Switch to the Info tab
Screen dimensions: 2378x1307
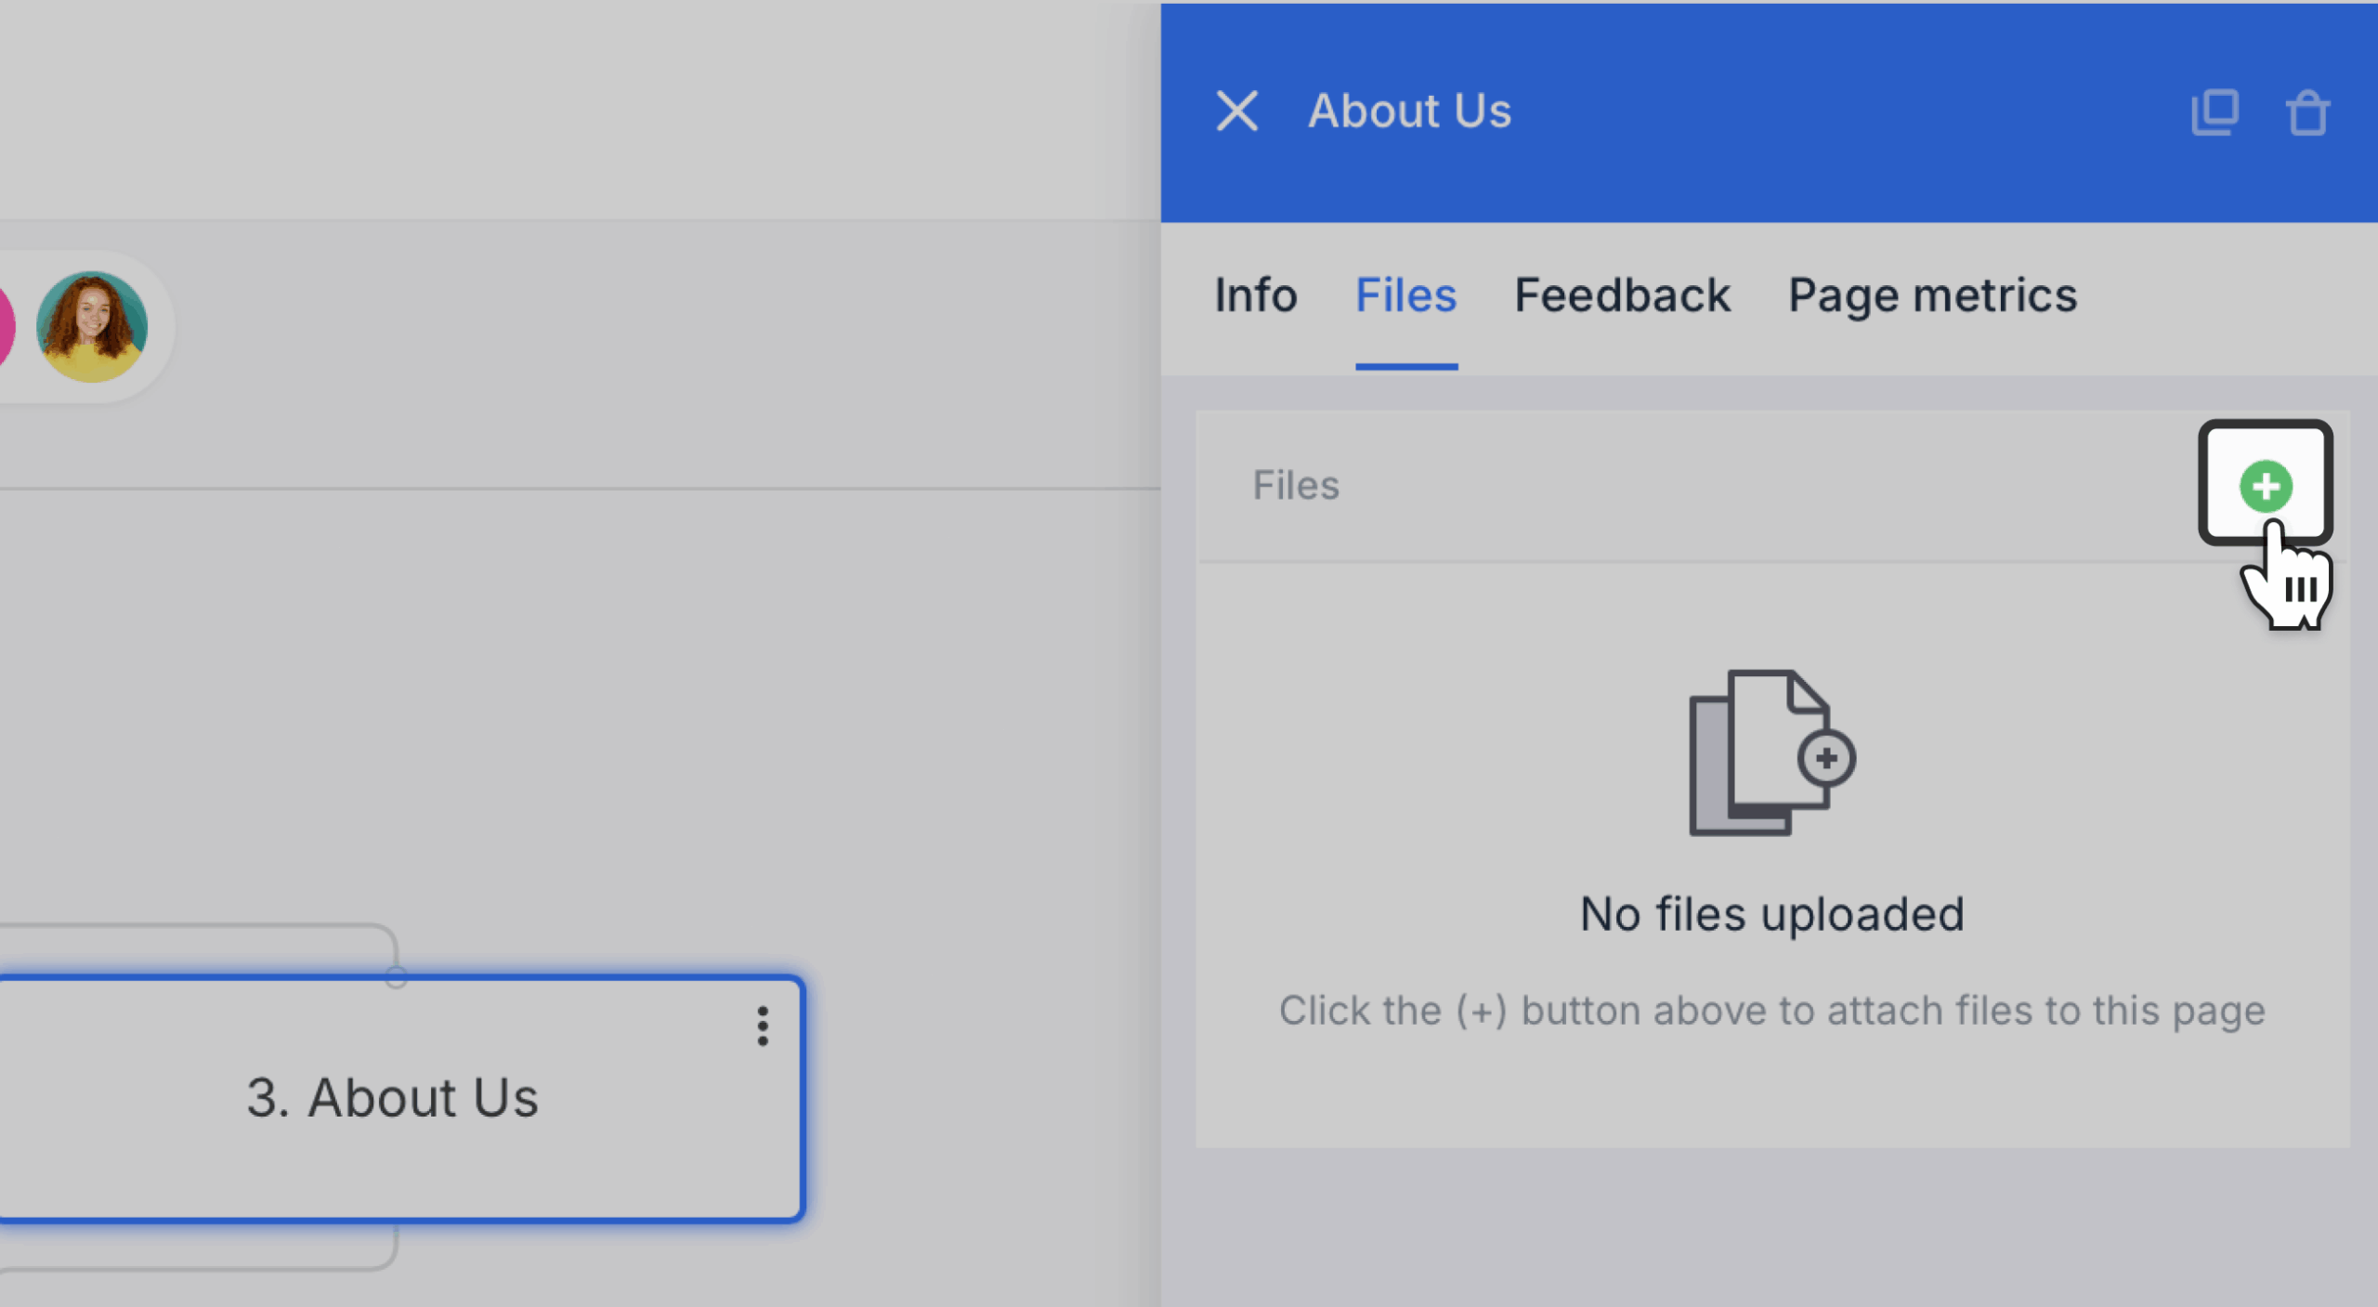pyautogui.click(x=1256, y=295)
